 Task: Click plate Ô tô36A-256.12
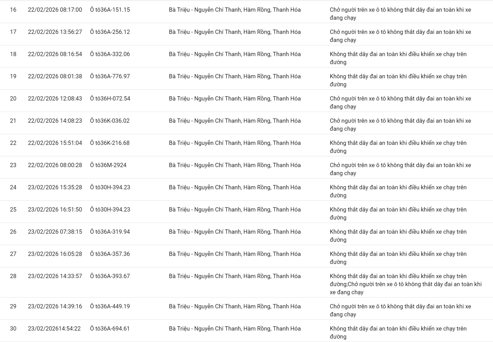[x=110, y=32]
